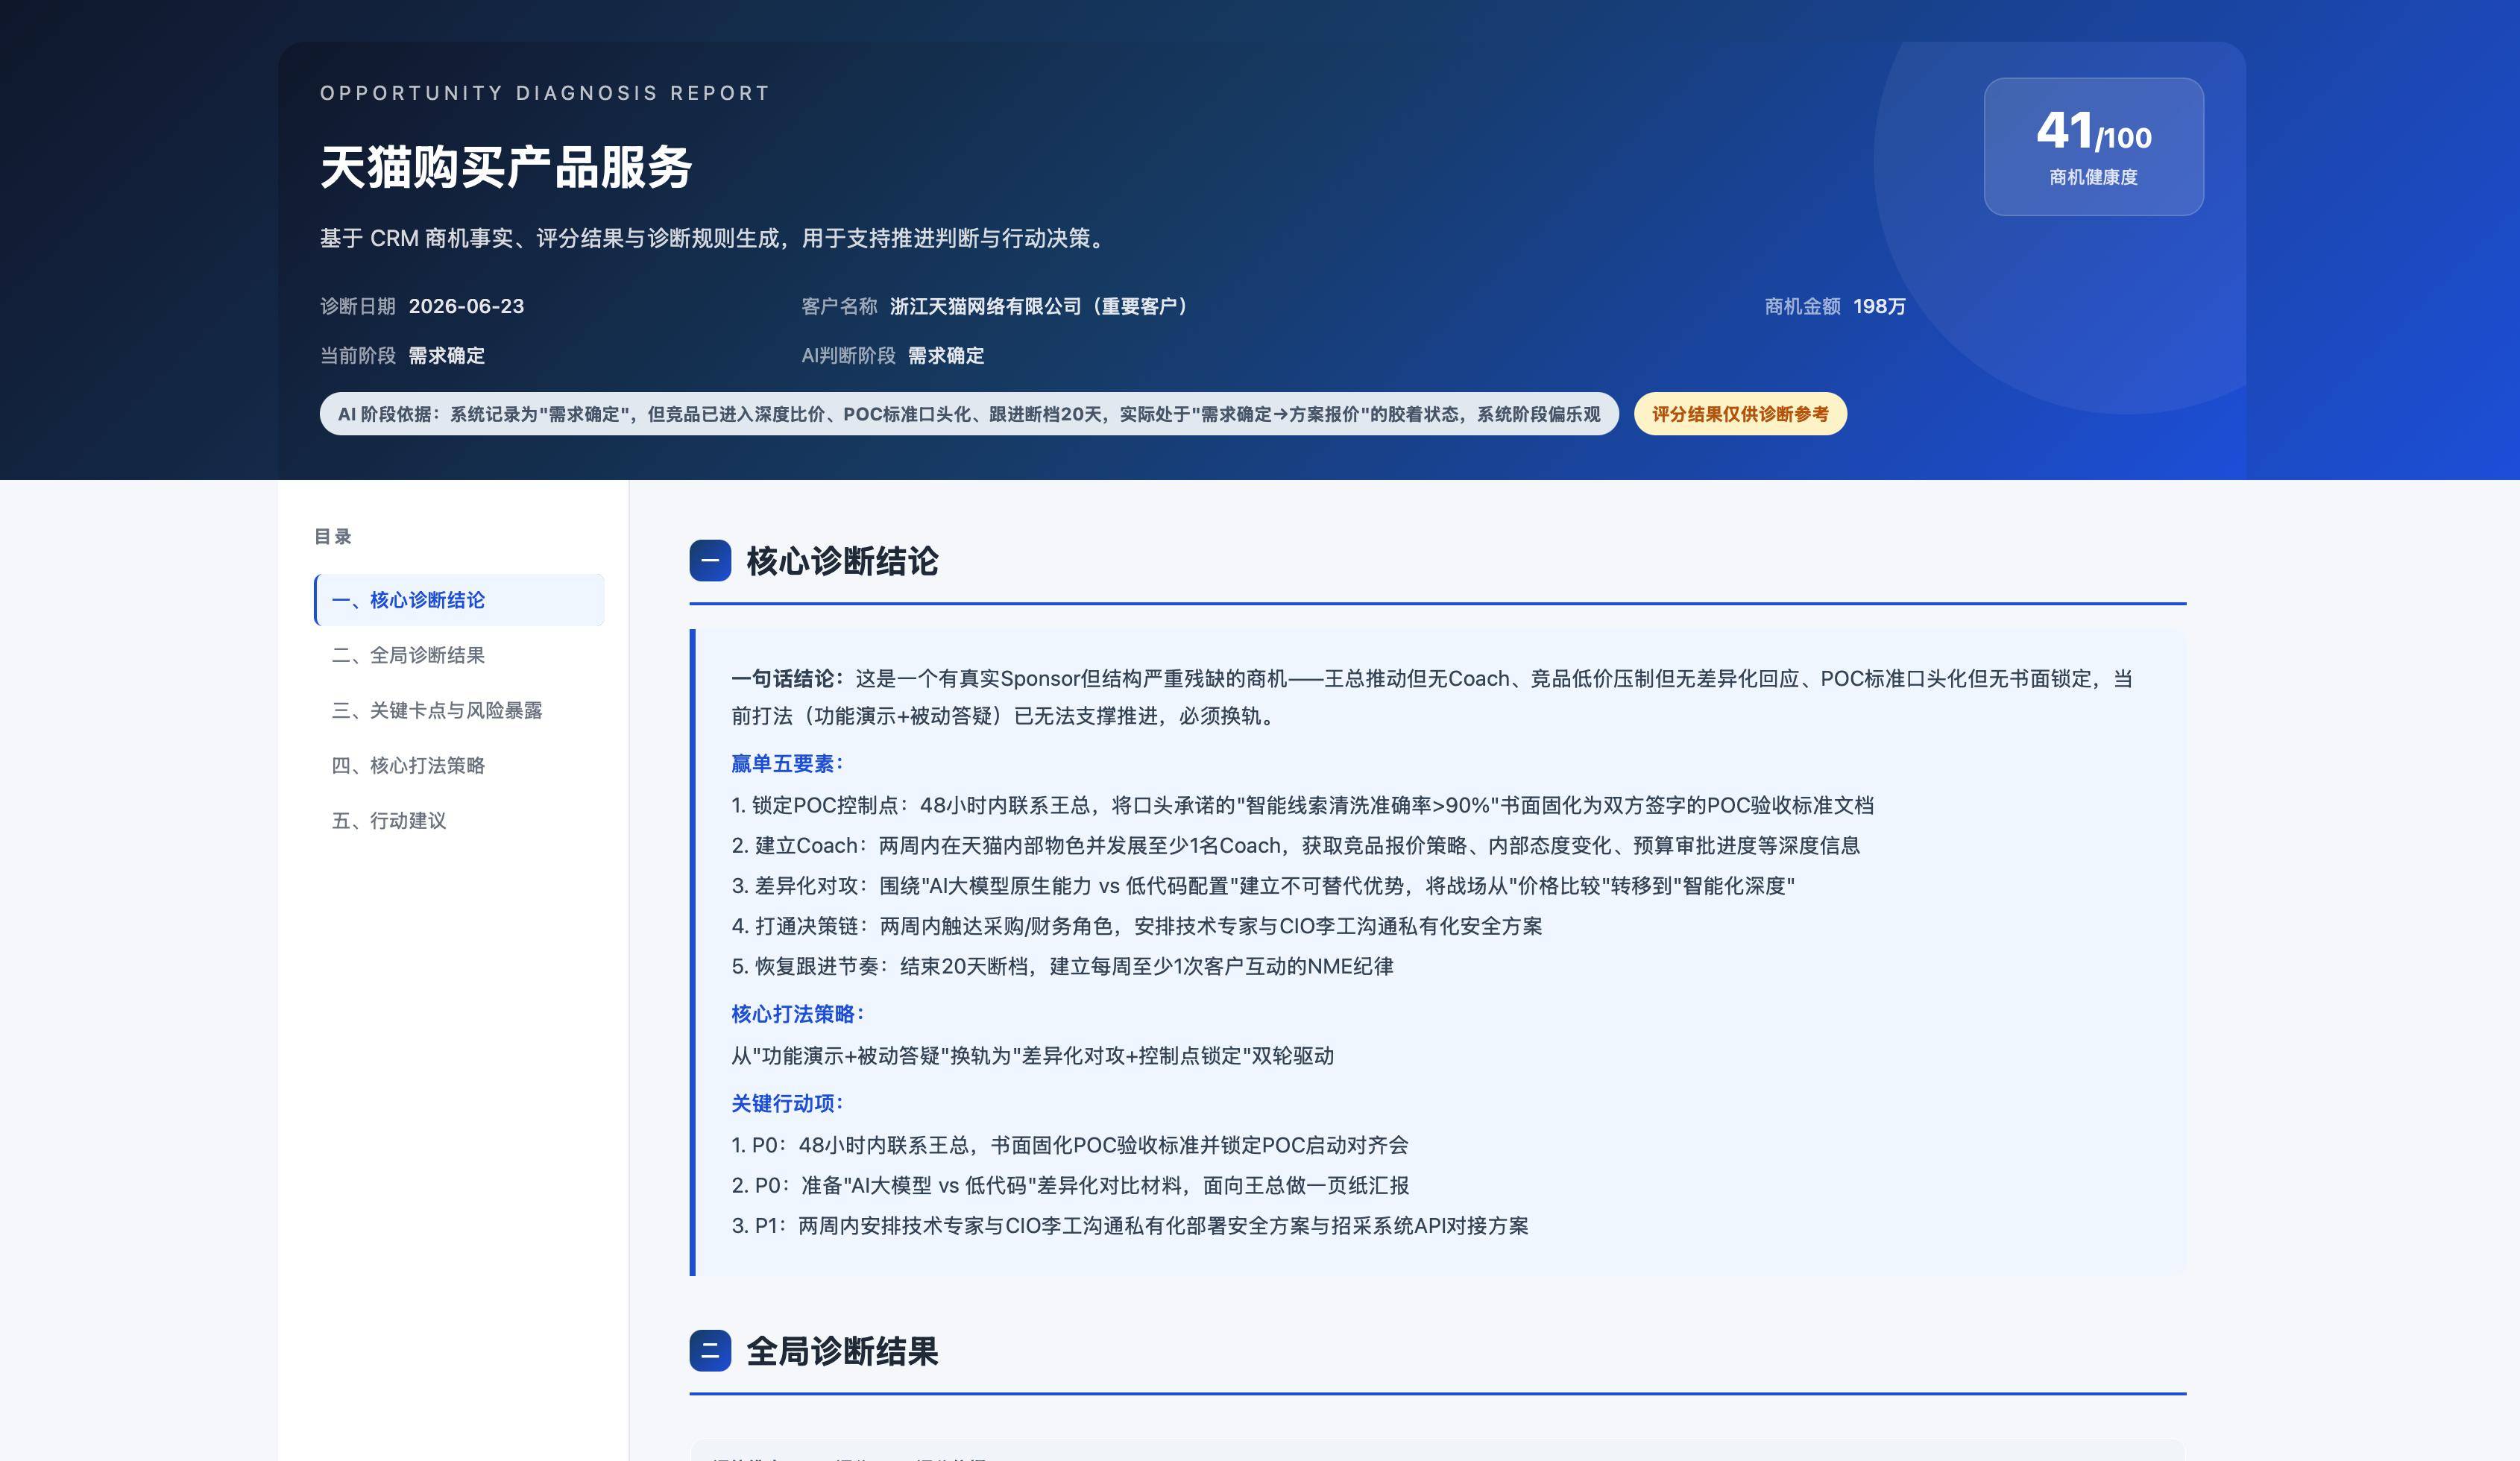
Task: Click the 评分结果仅供诊断参考 badge
Action: pyautogui.click(x=1740, y=414)
